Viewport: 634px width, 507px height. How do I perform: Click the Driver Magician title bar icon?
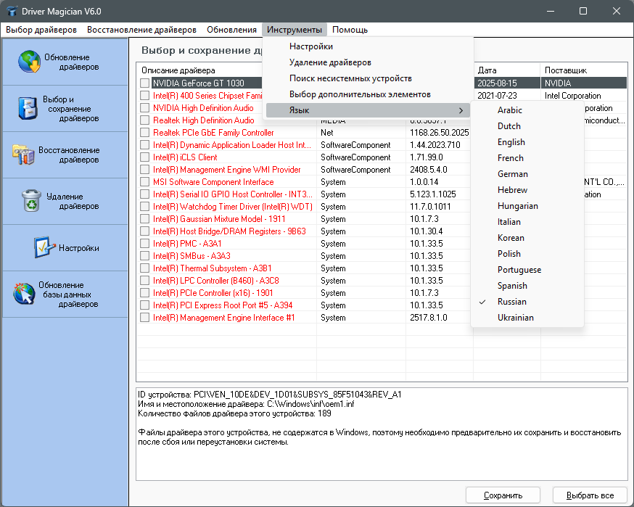click(x=12, y=11)
